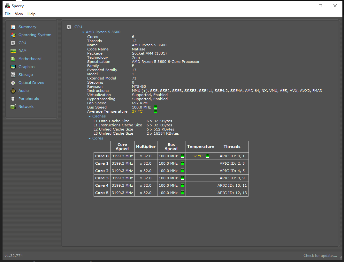Image resolution: width=344 pixels, height=262 pixels.
Task: Click the Threads column header
Action: [232, 147]
